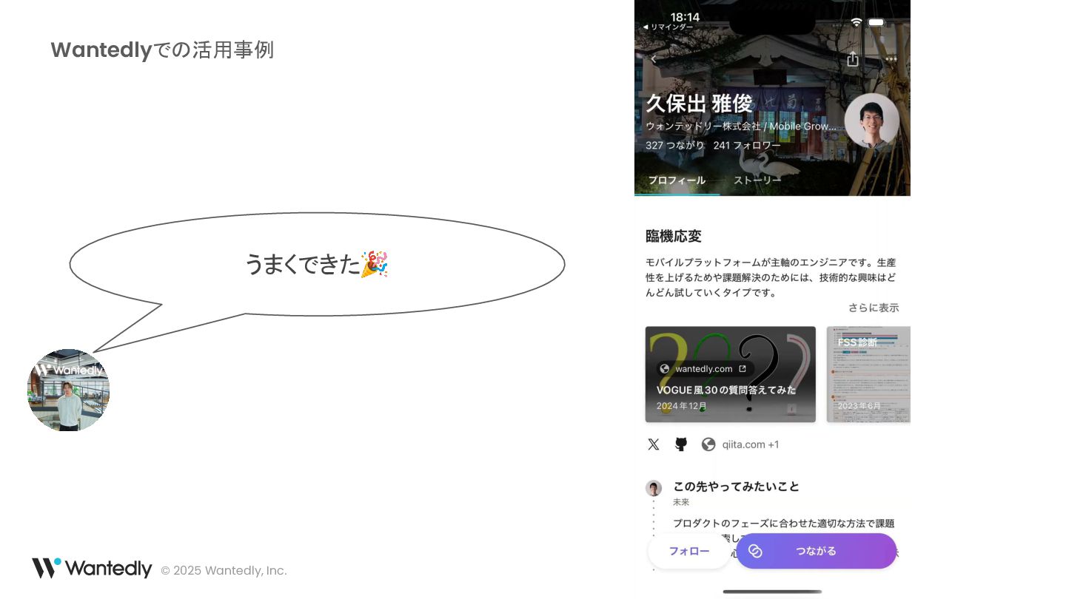This screenshot has height=599, width=1066.
Task: Click the この先やってみたいこと section heading
Action: (x=736, y=487)
